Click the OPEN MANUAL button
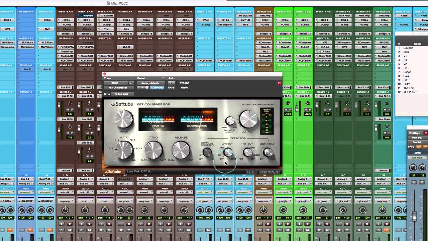Screen dimensions: 428x241 [269, 172]
